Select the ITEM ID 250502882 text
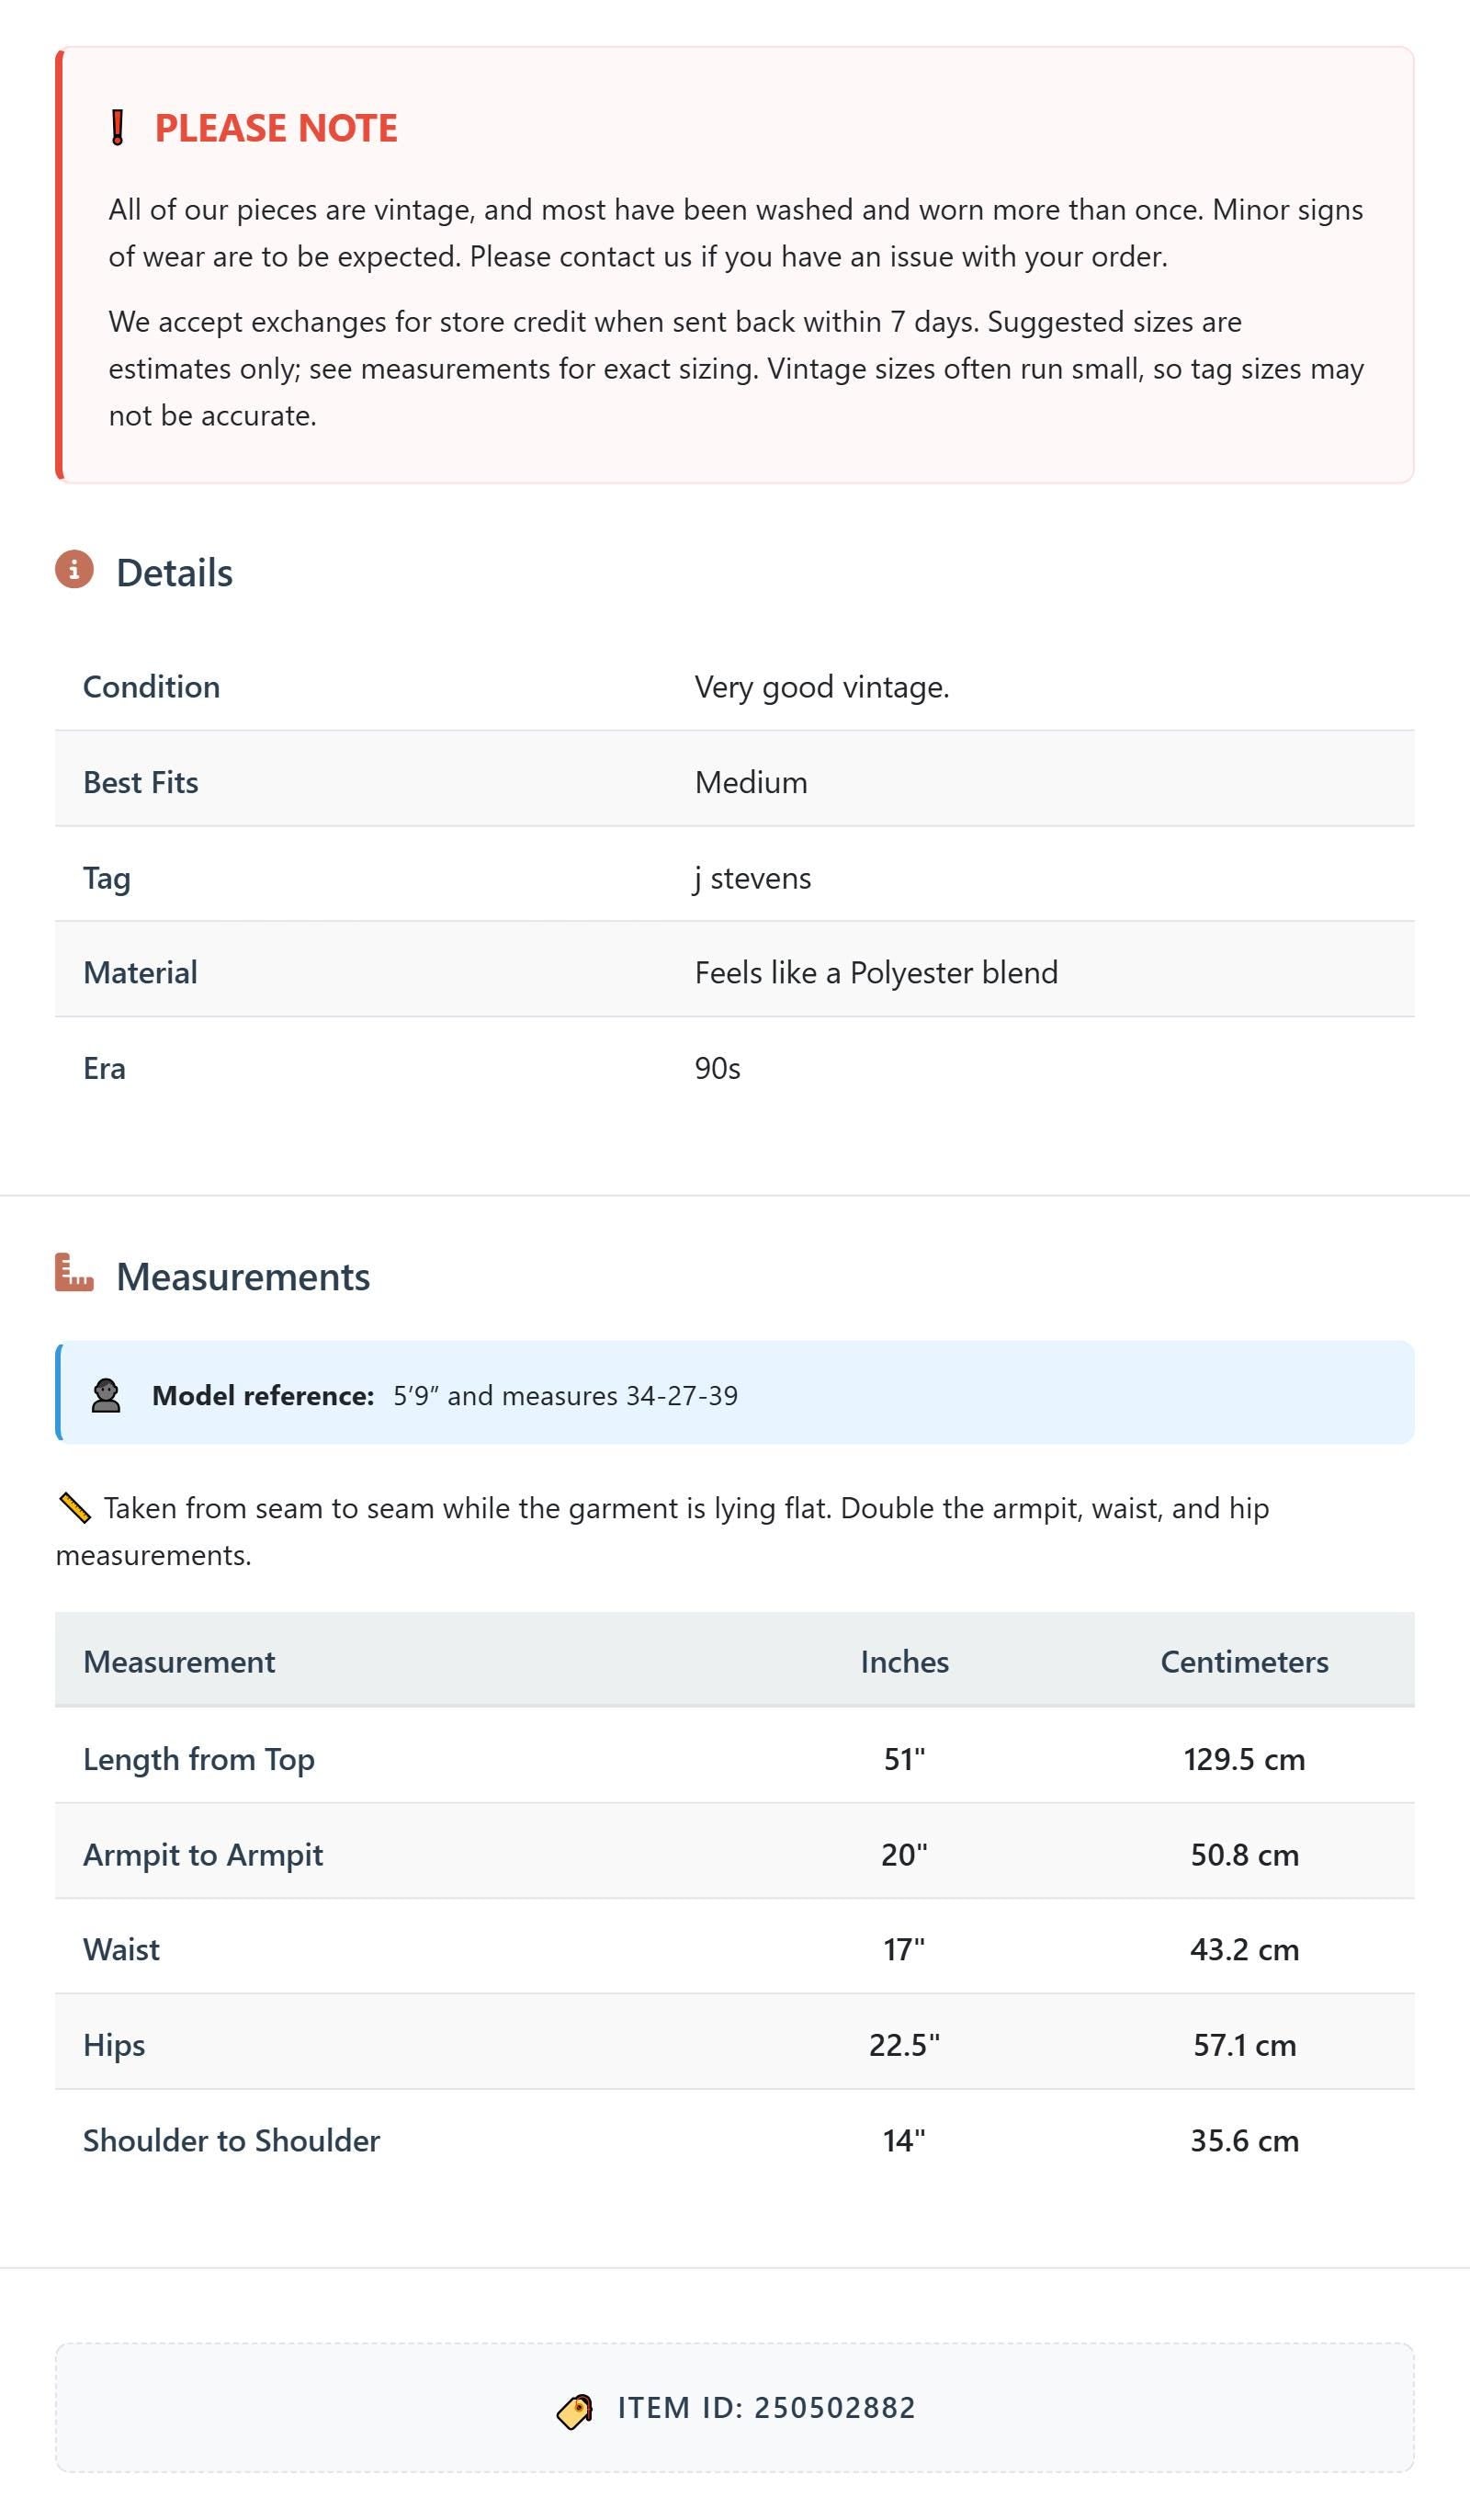 (x=766, y=2408)
